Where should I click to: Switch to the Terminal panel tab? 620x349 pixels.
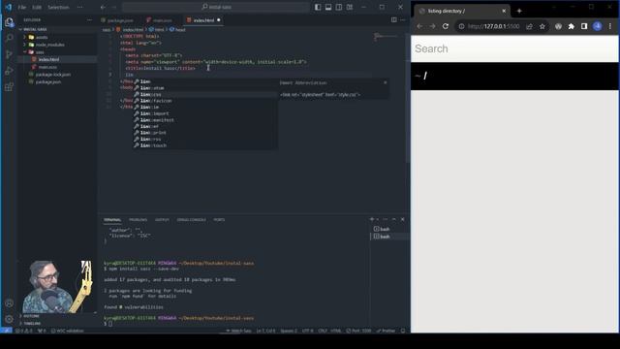[x=112, y=220]
